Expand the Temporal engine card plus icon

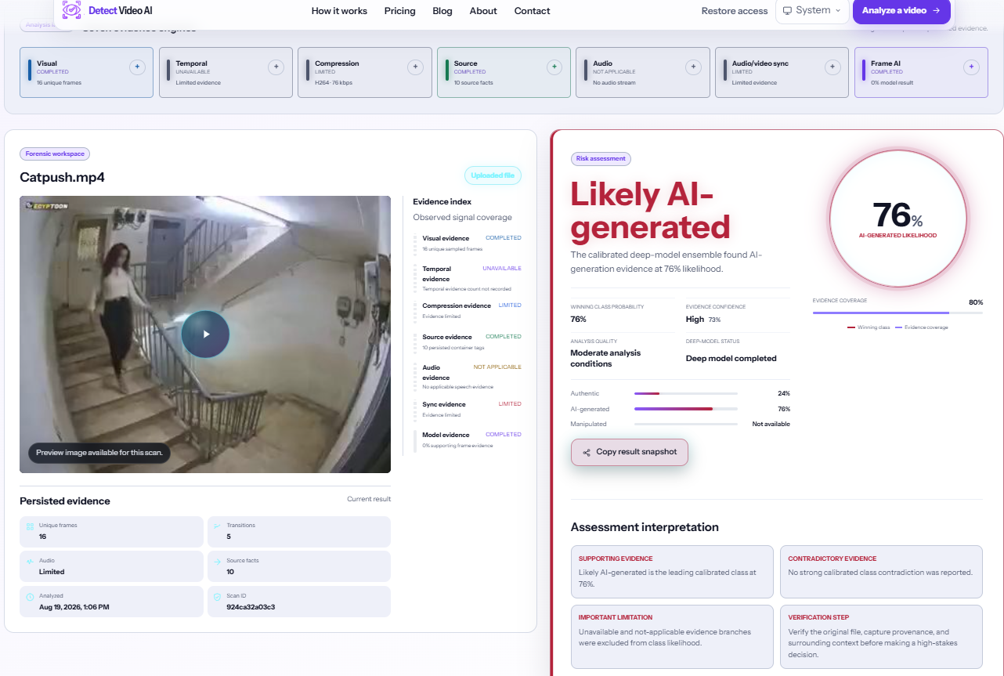(x=276, y=67)
